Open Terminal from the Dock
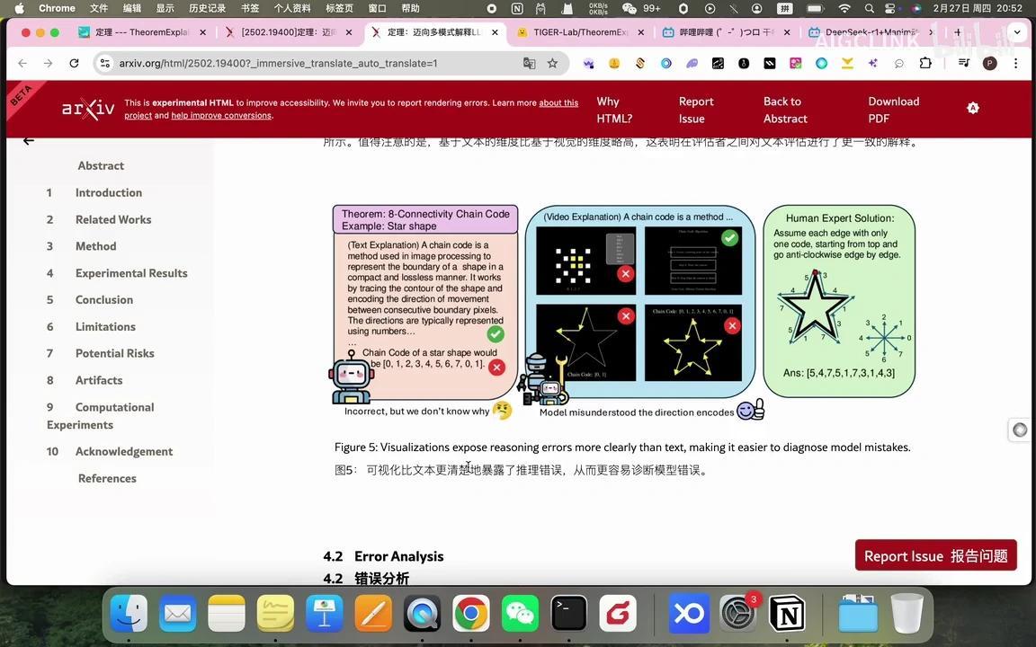The height and width of the screenshot is (647, 1036). point(568,614)
